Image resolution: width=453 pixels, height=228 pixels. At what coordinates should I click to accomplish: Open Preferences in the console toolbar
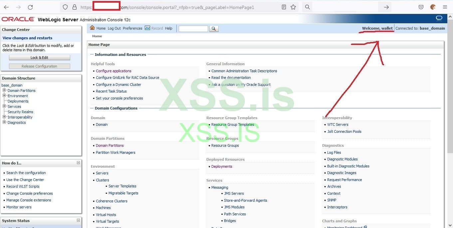(x=132, y=28)
